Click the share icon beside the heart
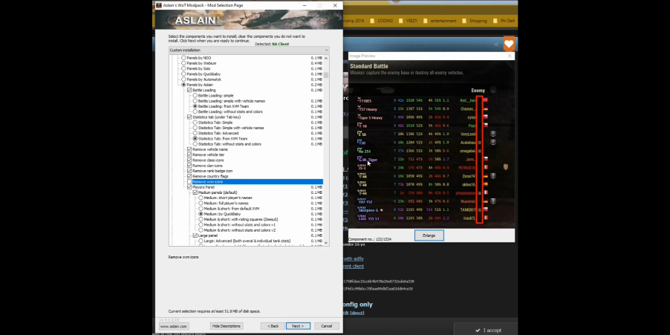Viewport: 670px width, 335px height. coord(495,44)
